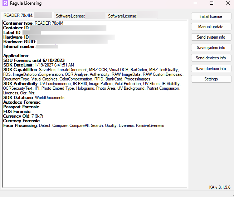Click the Regula Licensing app icon
The image size is (234, 197).
coord(5,3)
